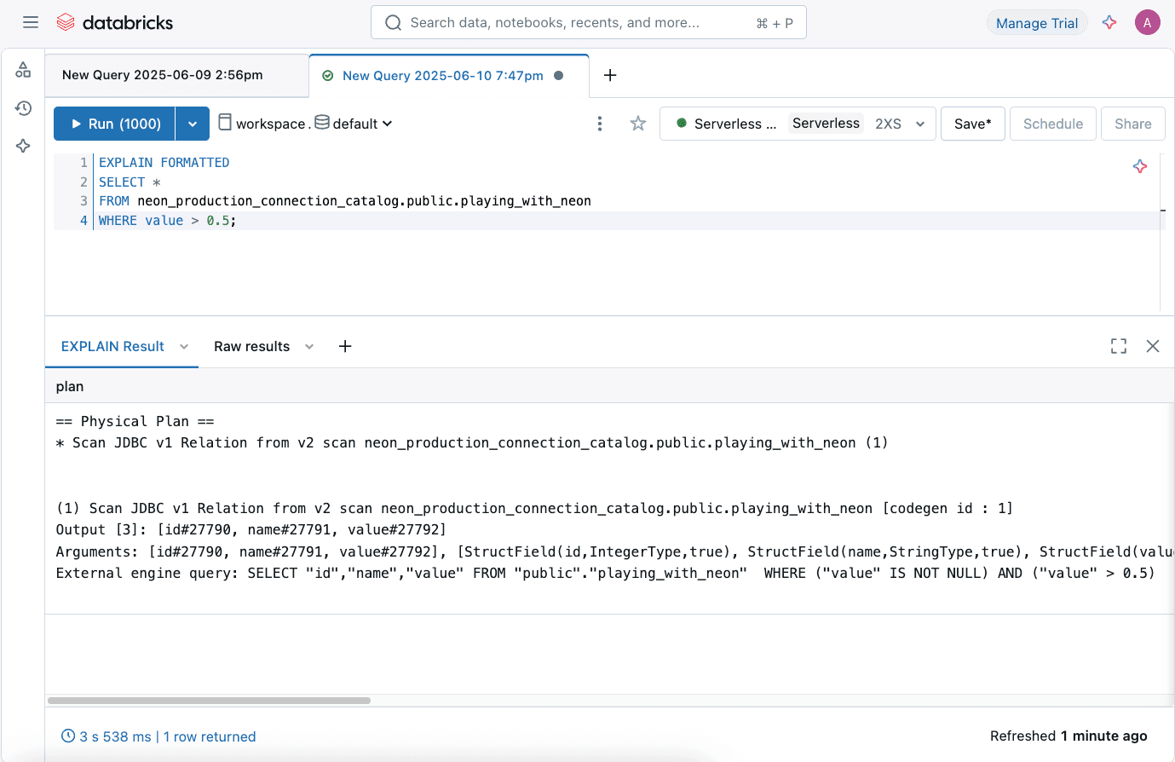The height and width of the screenshot is (762, 1175).
Task: Open query history in the left sidebar
Action: (x=22, y=108)
